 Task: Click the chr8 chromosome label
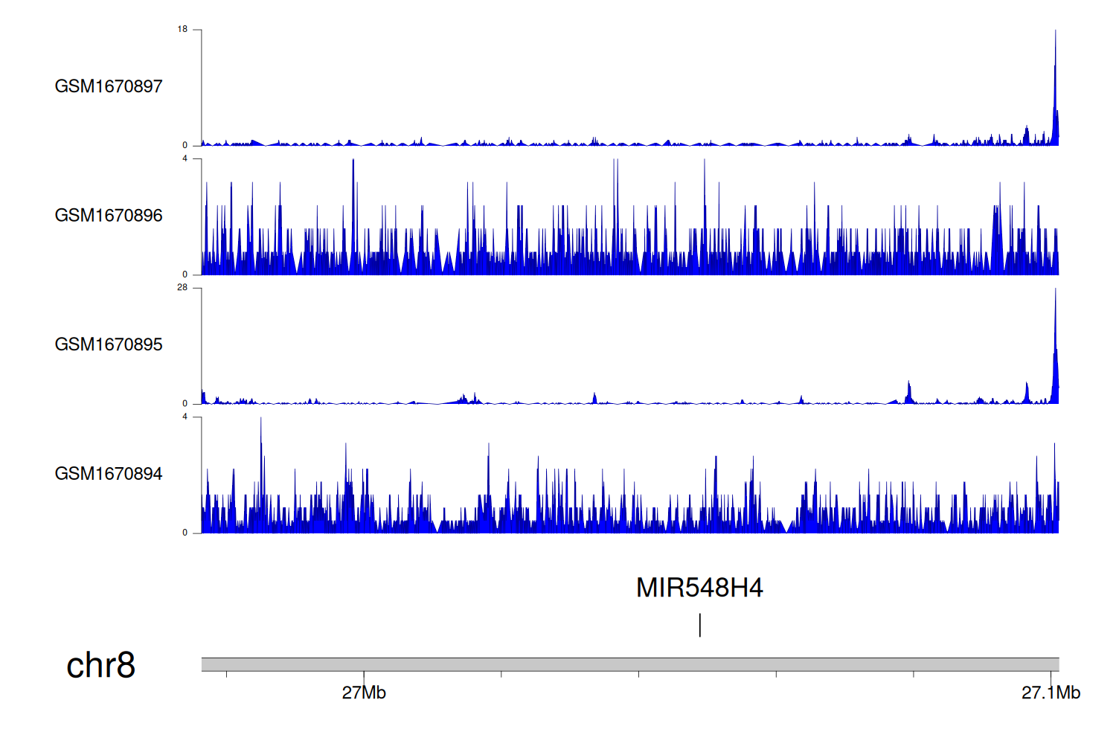click(100, 665)
